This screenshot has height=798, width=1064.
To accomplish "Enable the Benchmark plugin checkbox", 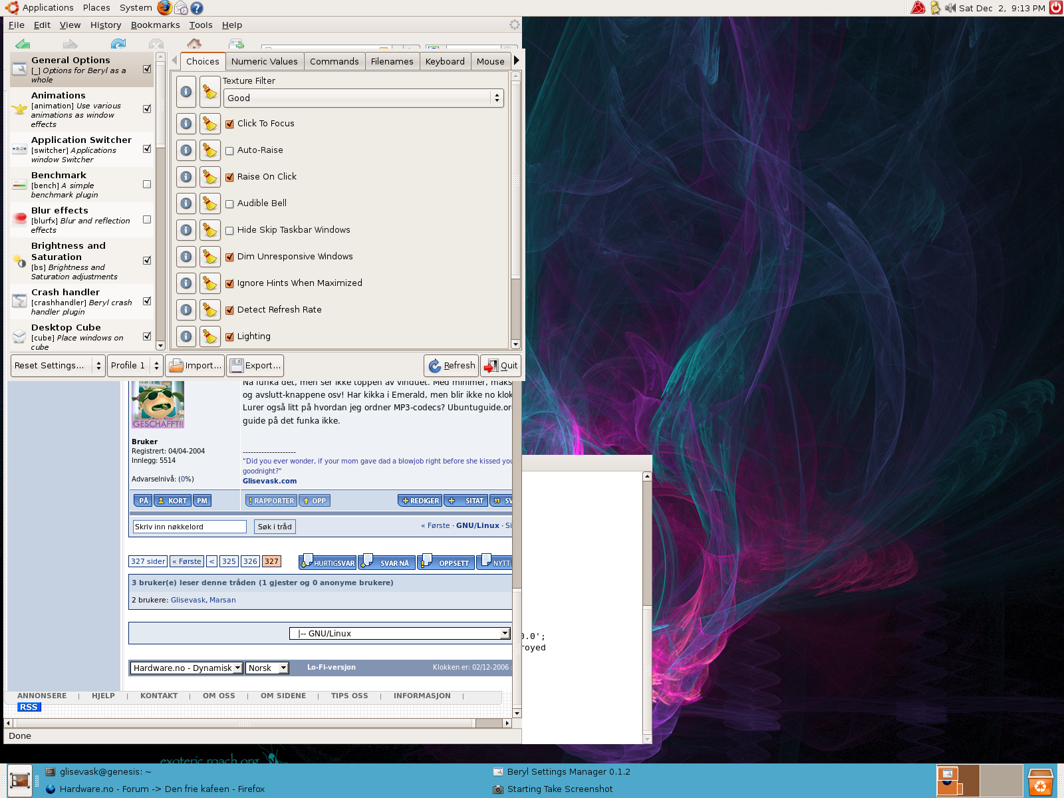I will click(x=147, y=184).
